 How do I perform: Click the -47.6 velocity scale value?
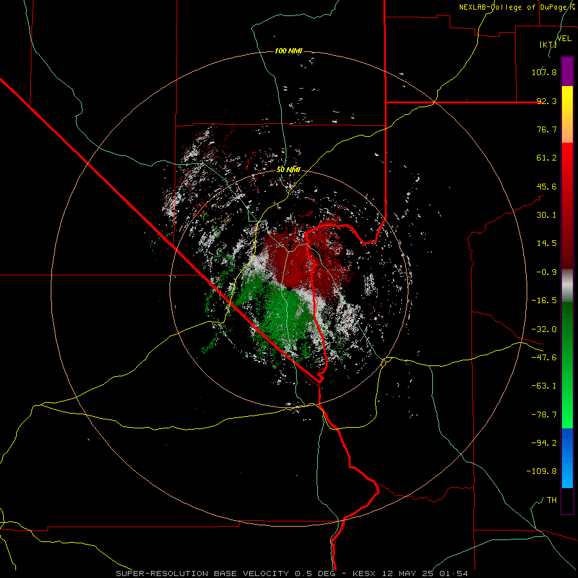[x=544, y=358]
